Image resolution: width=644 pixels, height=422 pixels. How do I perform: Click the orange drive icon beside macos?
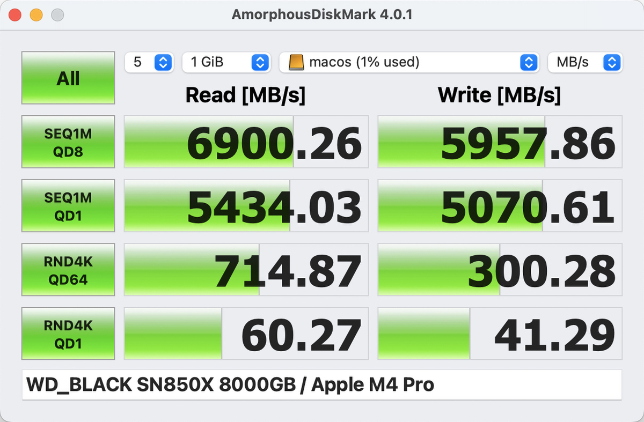296,62
